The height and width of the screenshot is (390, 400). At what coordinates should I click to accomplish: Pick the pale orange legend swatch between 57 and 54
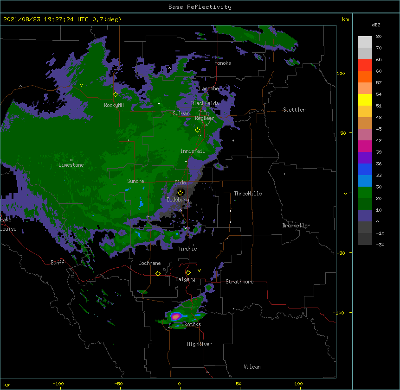pos(365,88)
